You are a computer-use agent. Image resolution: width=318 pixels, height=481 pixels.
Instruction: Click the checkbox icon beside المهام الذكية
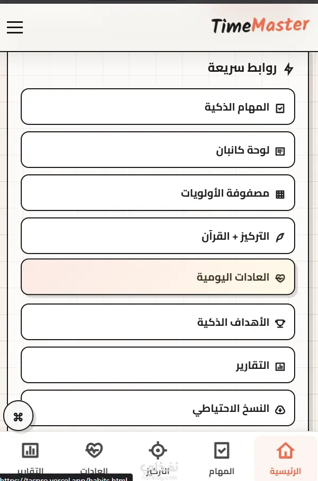pos(280,108)
